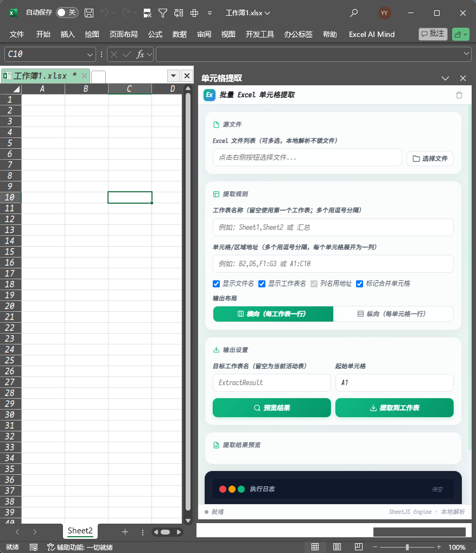Close the 工作簿1.xlsx document tab
The height and width of the screenshot is (553, 476).
(x=84, y=76)
